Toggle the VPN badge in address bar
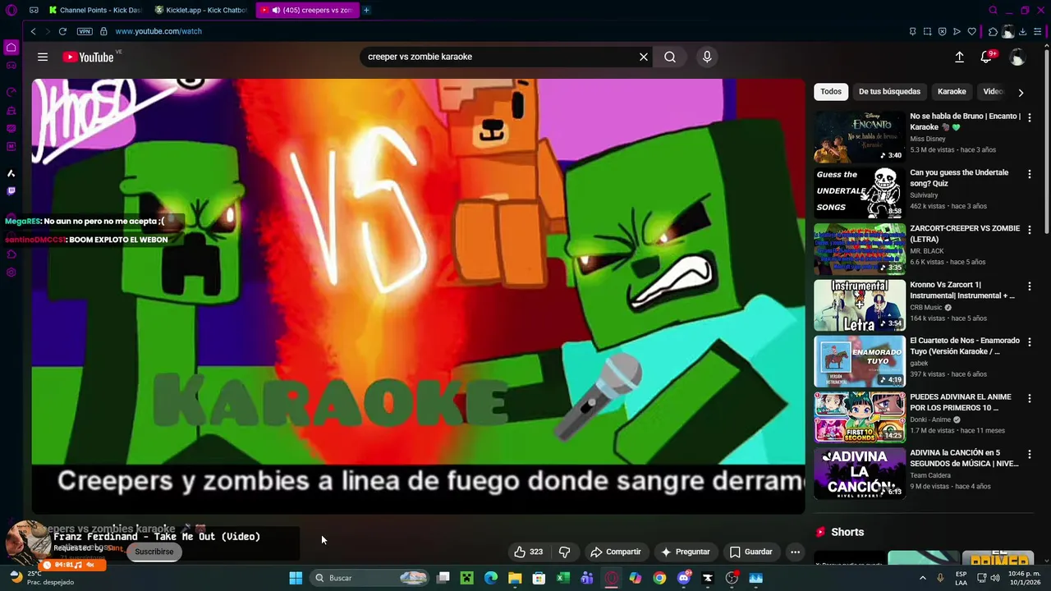The width and height of the screenshot is (1051, 591). tap(85, 31)
